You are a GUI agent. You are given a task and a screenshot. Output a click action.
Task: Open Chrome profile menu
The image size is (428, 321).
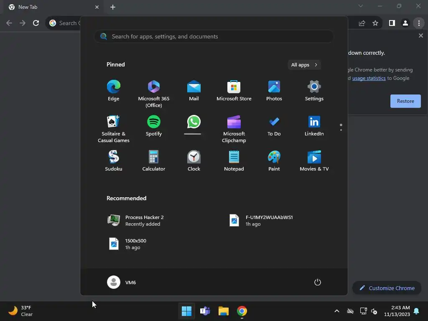coord(405,23)
